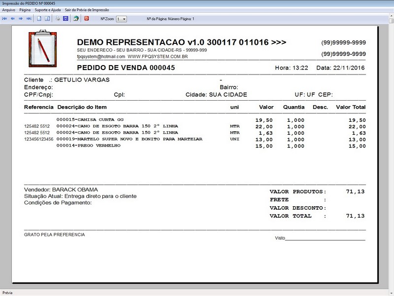
Task: Select two-page view icon
Action: pyautogui.click(x=47, y=19)
